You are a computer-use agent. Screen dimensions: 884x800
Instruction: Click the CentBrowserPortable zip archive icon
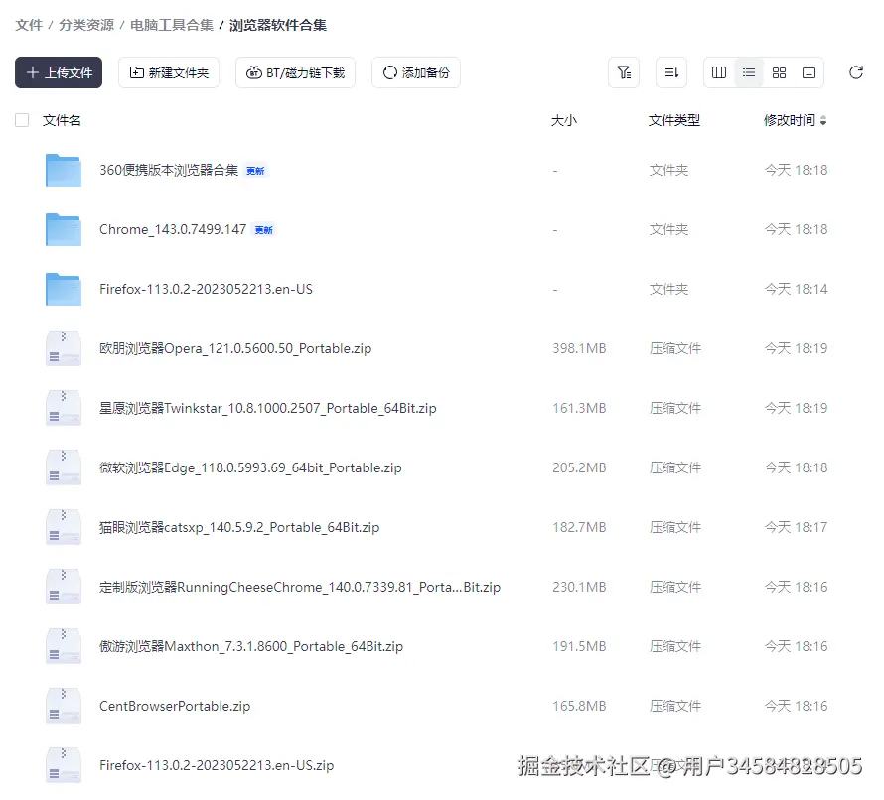point(64,706)
